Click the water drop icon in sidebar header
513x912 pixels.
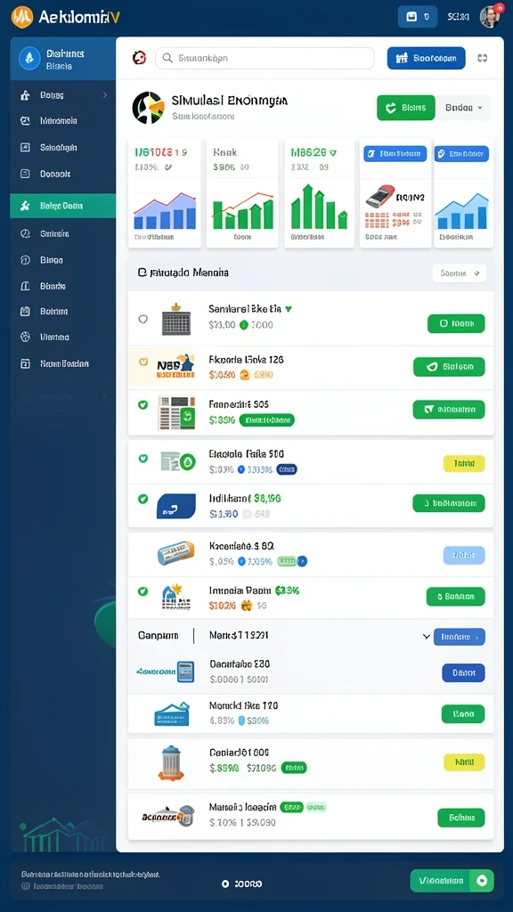[x=29, y=59]
